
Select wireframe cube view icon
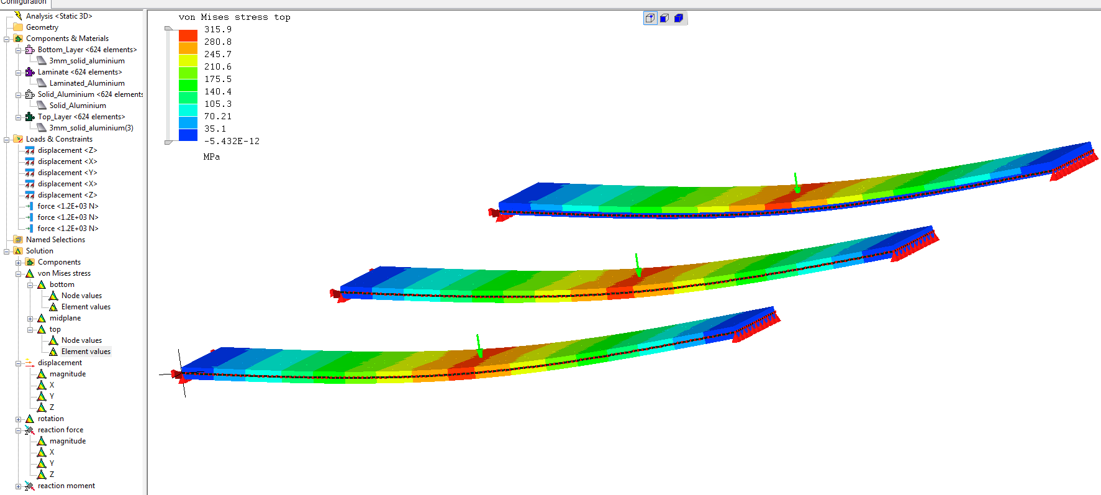click(650, 18)
